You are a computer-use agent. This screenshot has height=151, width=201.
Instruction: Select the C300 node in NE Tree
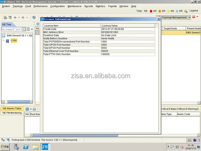14,40
